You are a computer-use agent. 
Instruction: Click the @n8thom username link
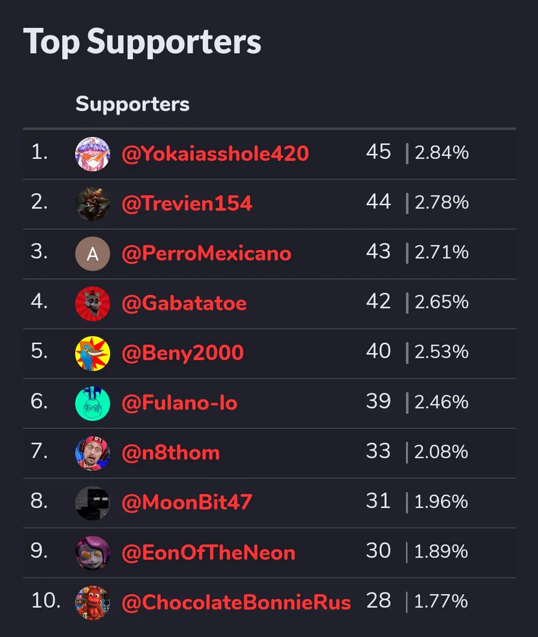click(x=170, y=453)
